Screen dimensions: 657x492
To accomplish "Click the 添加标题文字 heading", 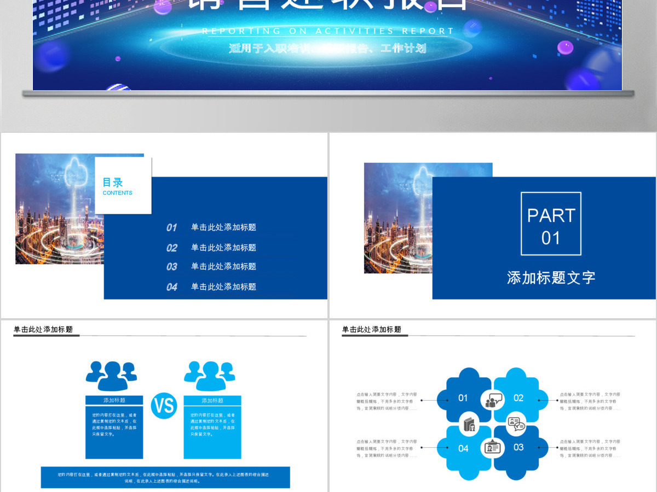I will pyautogui.click(x=551, y=277).
